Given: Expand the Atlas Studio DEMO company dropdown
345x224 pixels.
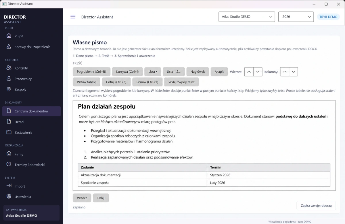Looking at the screenshot, I should tap(247, 17).
